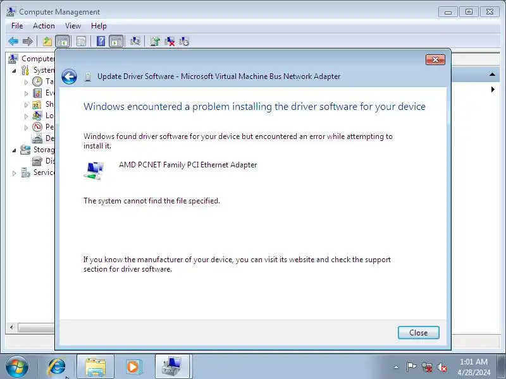Screen dimensions: 506x379
Task: Select the Performance monitor icon
Action: click(37, 127)
